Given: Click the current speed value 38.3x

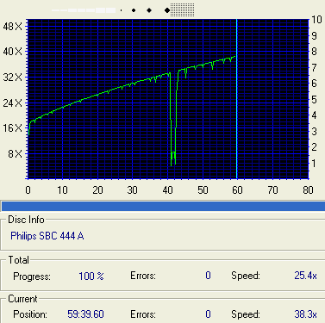Looking at the screenshot, I should tap(305, 314).
